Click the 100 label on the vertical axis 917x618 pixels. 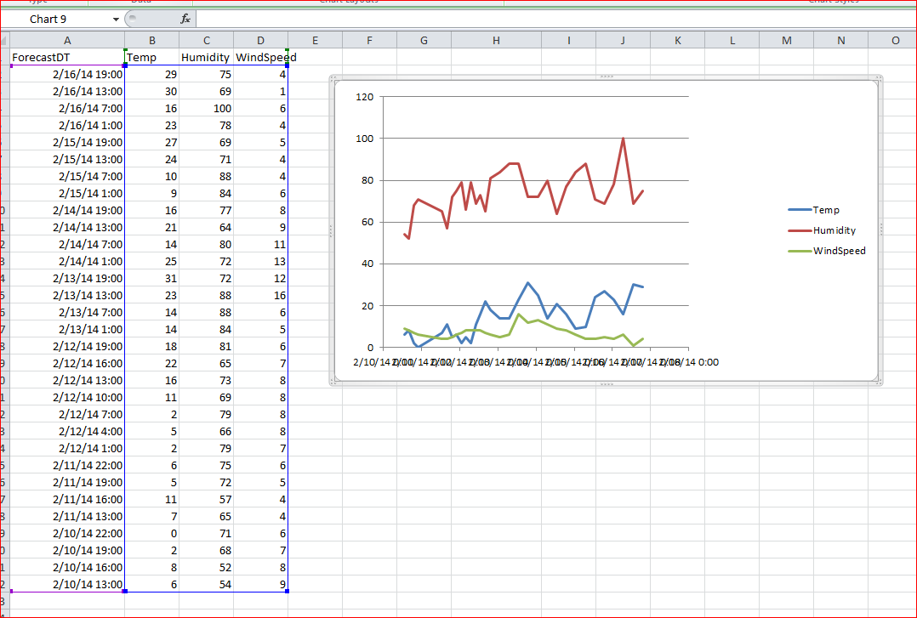point(364,139)
